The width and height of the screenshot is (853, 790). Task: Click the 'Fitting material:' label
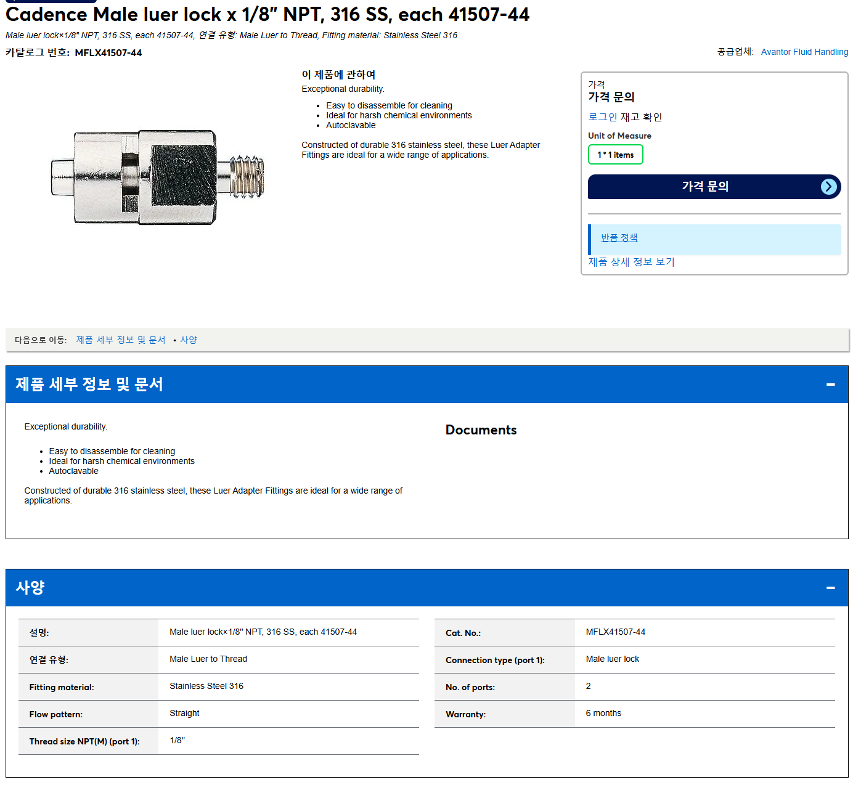62,687
